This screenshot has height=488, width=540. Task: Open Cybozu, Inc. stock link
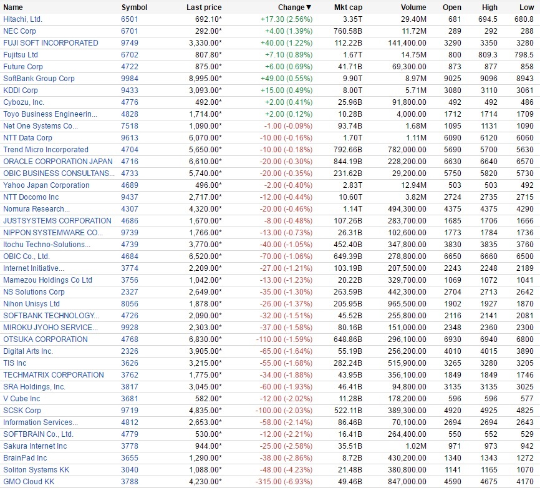click(x=24, y=102)
